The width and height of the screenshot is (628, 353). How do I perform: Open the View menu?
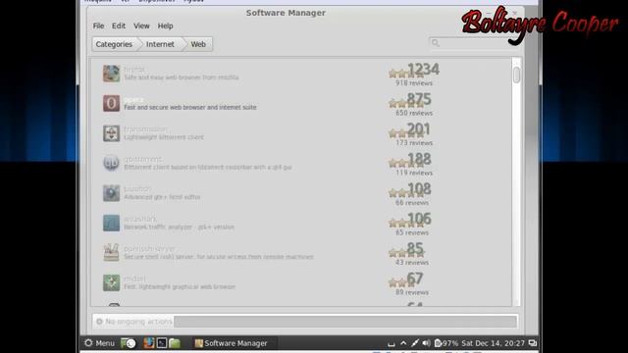tap(141, 26)
